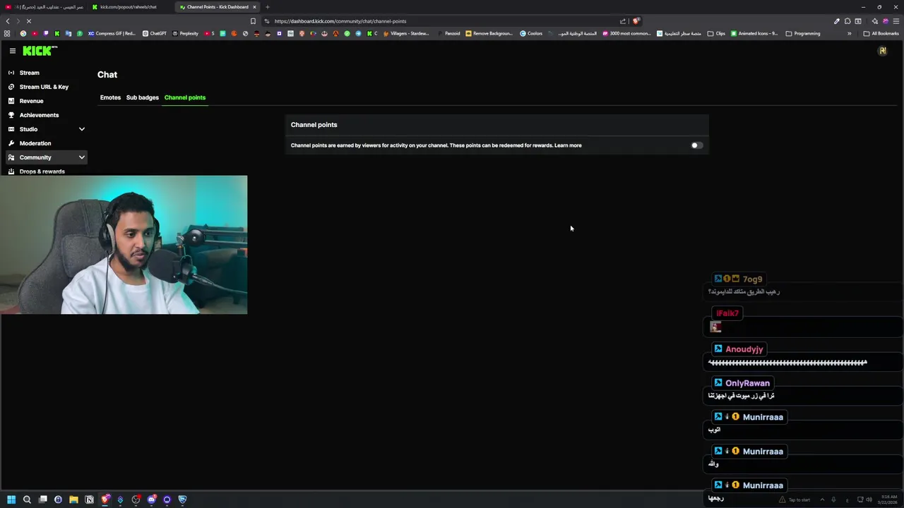Open the apps grid icon in bookmarks bar
The width and height of the screenshot is (904, 508).
tap(7, 33)
